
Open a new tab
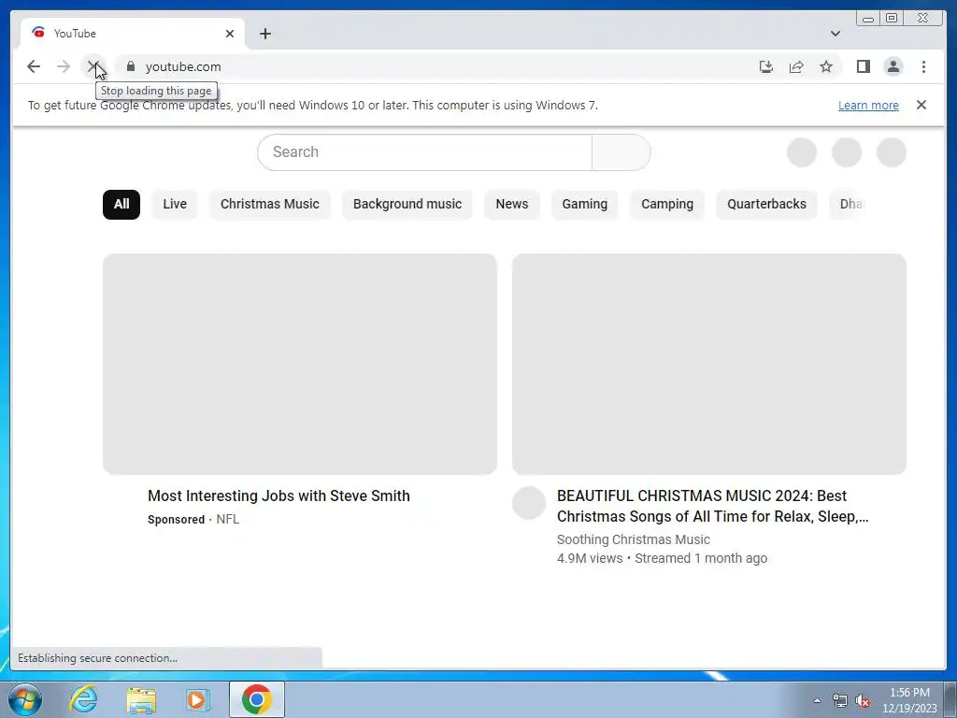[x=264, y=34]
